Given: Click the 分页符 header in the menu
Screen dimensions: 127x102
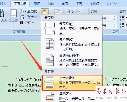Looking at the screenshot, I should 49,18.
